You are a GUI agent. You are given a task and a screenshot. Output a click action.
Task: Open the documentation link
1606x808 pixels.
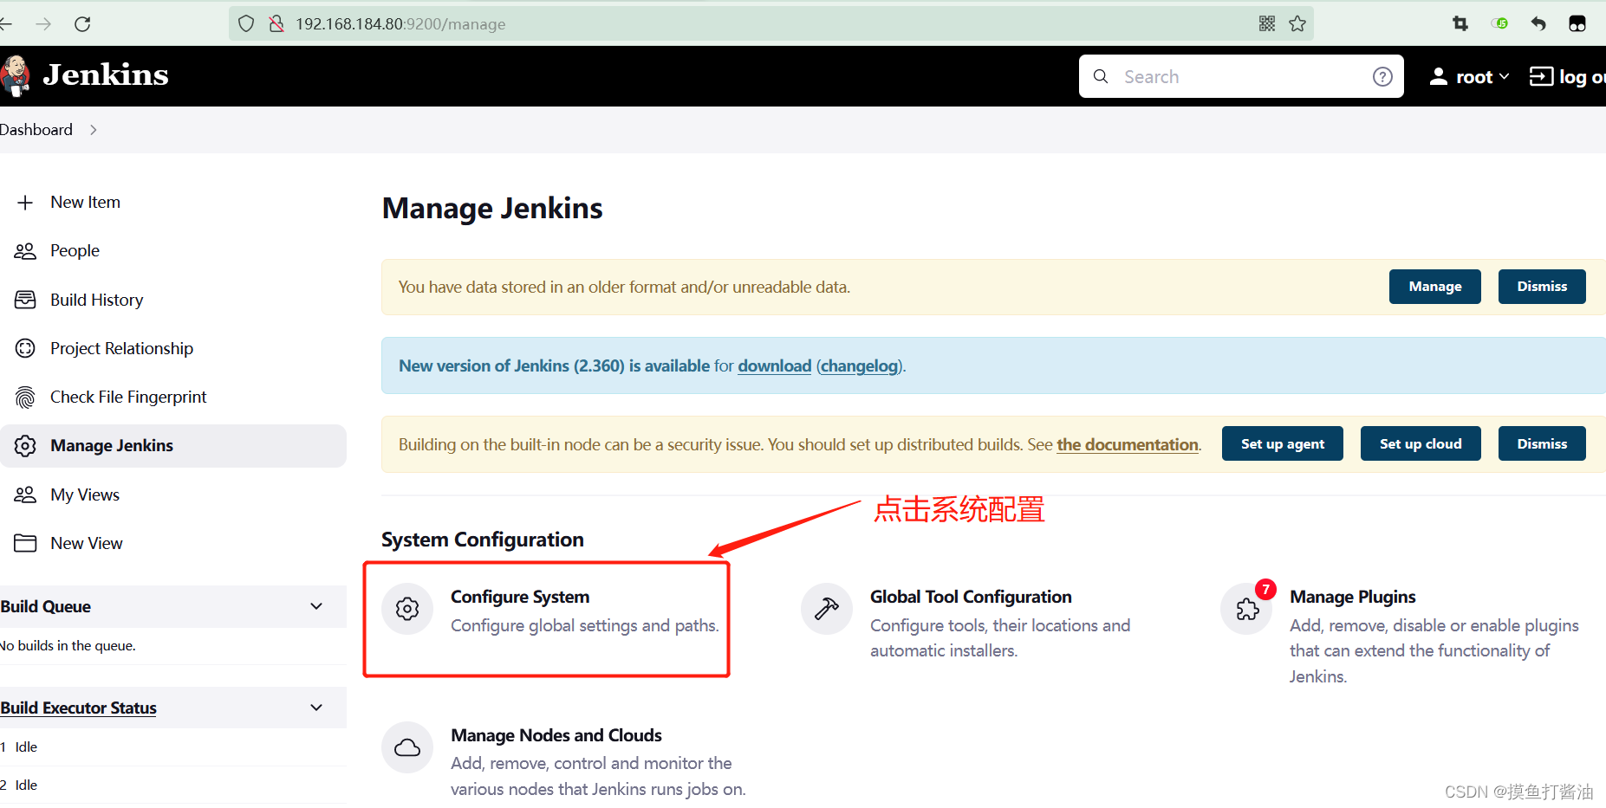(1128, 444)
